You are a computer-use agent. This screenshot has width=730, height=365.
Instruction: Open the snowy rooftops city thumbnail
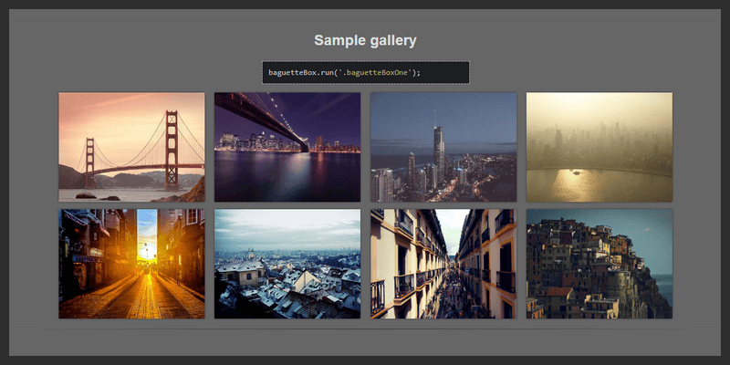point(287,264)
